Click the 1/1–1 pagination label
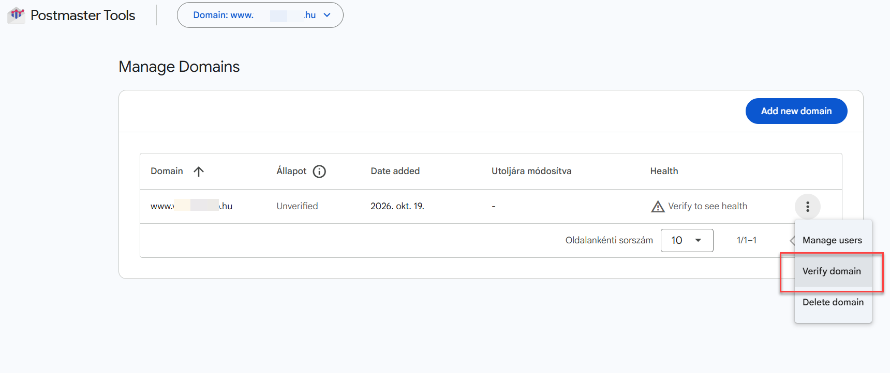Screen dimensions: 890x373 click(x=747, y=240)
